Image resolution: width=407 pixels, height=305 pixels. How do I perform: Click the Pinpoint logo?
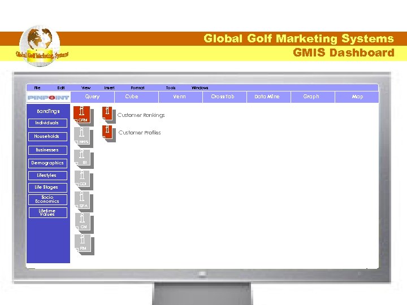(48, 98)
